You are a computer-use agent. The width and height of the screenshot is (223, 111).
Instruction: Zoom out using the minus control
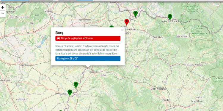point(3,14)
